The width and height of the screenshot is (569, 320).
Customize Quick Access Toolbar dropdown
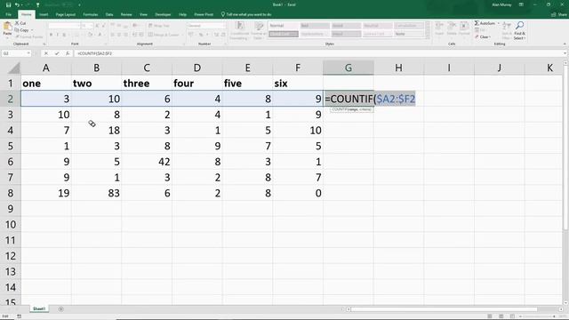coord(79,4)
